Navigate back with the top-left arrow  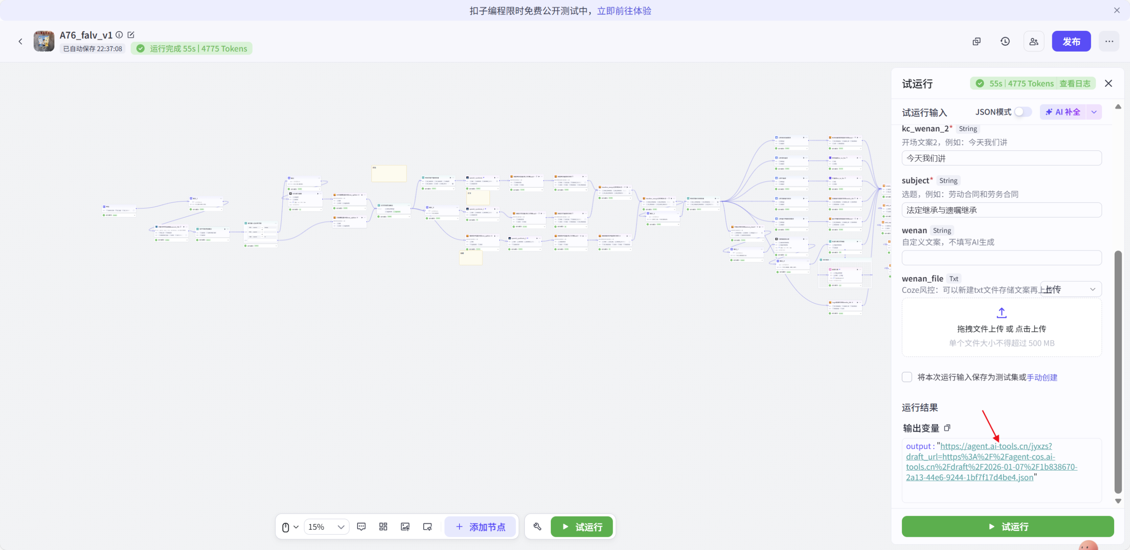pyautogui.click(x=21, y=41)
